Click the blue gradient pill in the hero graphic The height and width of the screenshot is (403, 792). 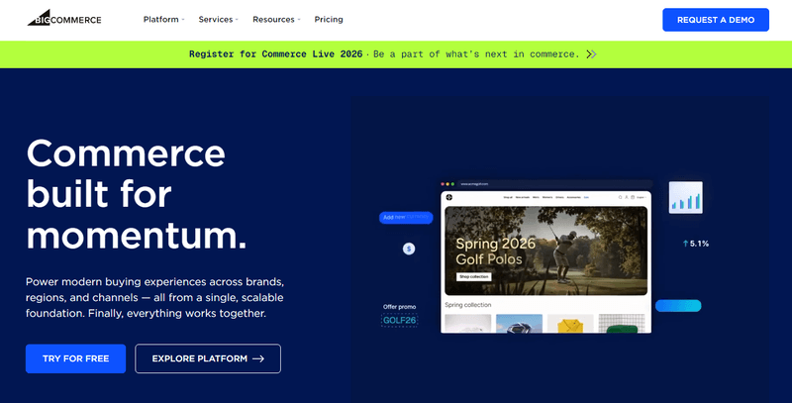coord(678,306)
